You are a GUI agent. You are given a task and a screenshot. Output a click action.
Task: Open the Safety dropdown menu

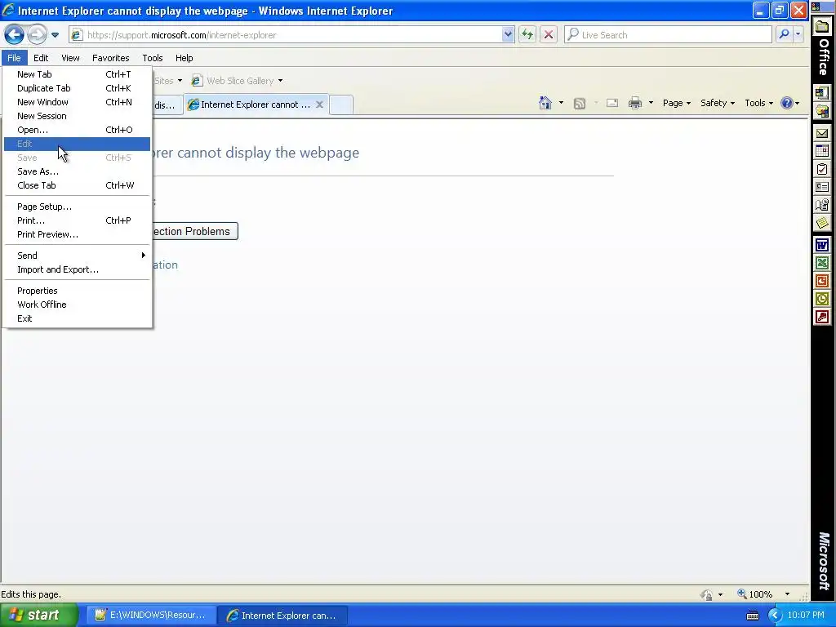click(x=718, y=103)
